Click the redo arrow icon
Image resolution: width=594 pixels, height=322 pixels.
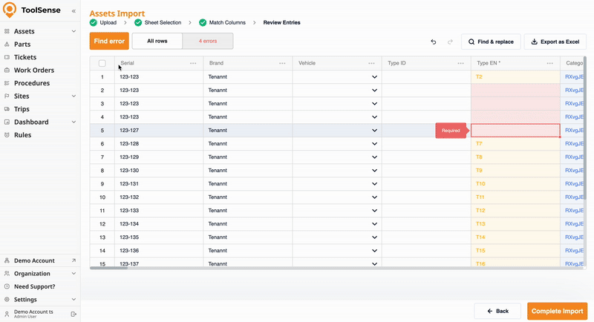pos(450,42)
